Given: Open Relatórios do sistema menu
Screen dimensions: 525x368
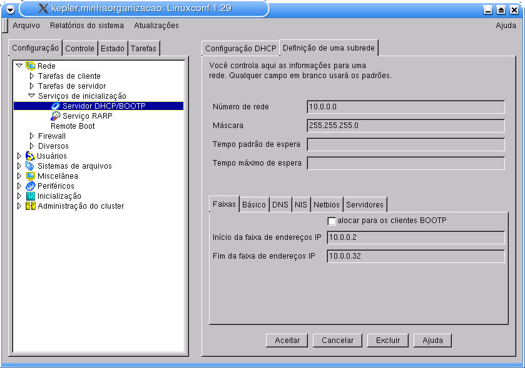Looking at the screenshot, I should pos(87,26).
